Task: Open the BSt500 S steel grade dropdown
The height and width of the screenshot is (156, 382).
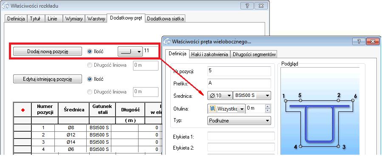Action: coord(252,96)
